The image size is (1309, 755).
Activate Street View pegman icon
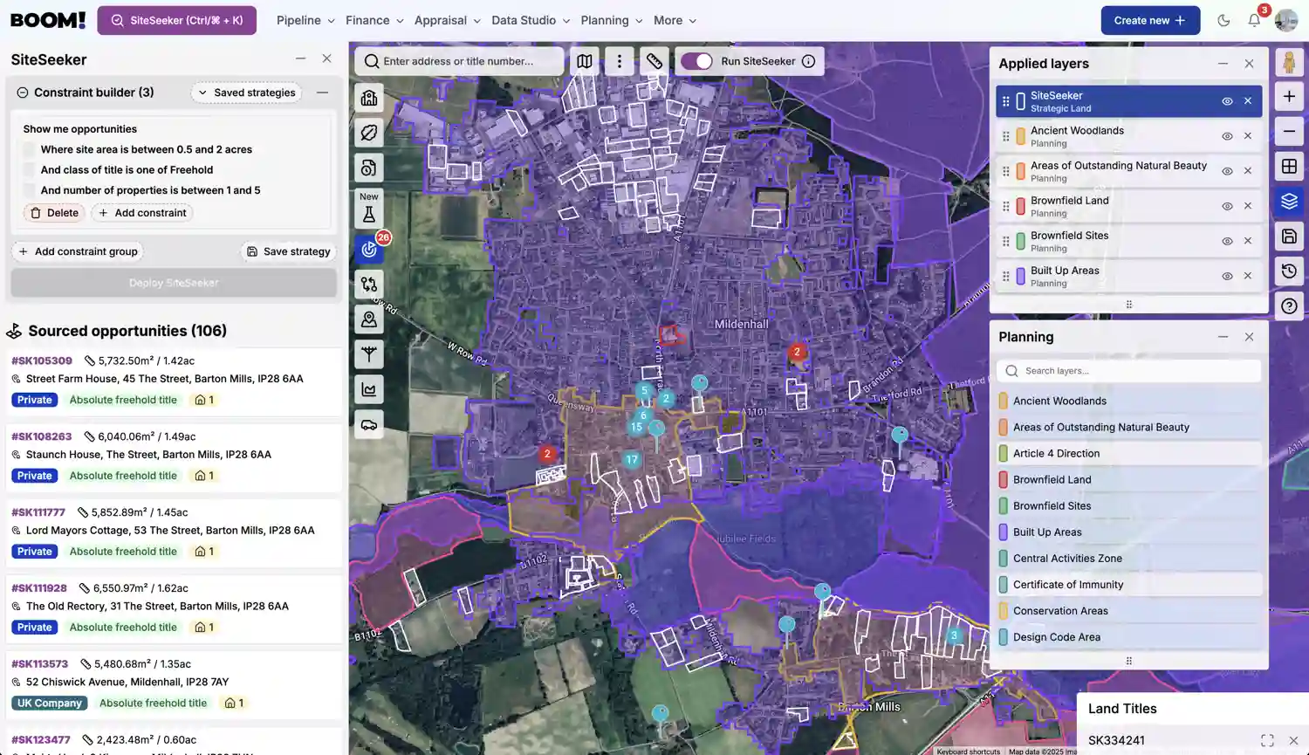[1289, 62]
